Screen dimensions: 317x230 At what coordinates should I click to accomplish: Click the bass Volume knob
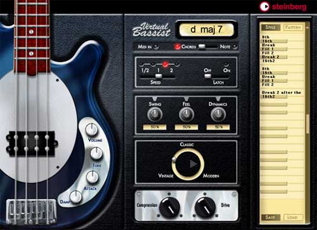click(91, 129)
